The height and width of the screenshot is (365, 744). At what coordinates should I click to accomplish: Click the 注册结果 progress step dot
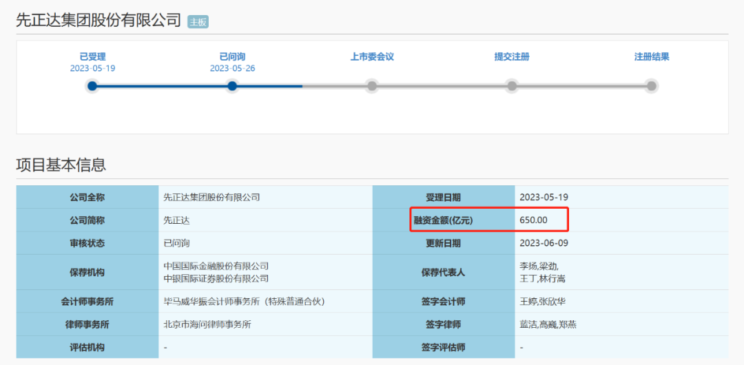[x=652, y=86]
